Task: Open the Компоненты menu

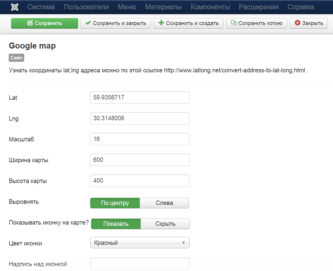Action: click(x=210, y=7)
